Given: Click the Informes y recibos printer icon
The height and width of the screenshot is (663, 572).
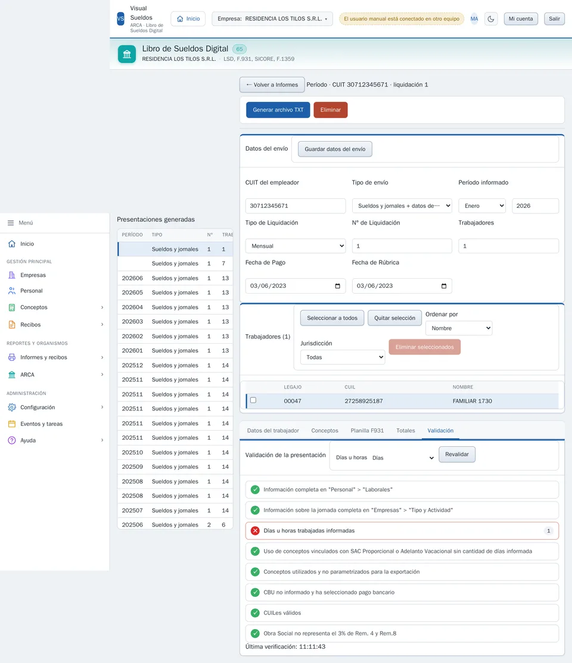Looking at the screenshot, I should tap(12, 357).
